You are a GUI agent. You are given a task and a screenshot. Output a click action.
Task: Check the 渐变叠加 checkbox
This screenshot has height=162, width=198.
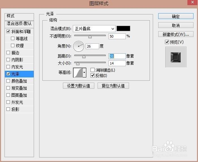(x=8, y=88)
